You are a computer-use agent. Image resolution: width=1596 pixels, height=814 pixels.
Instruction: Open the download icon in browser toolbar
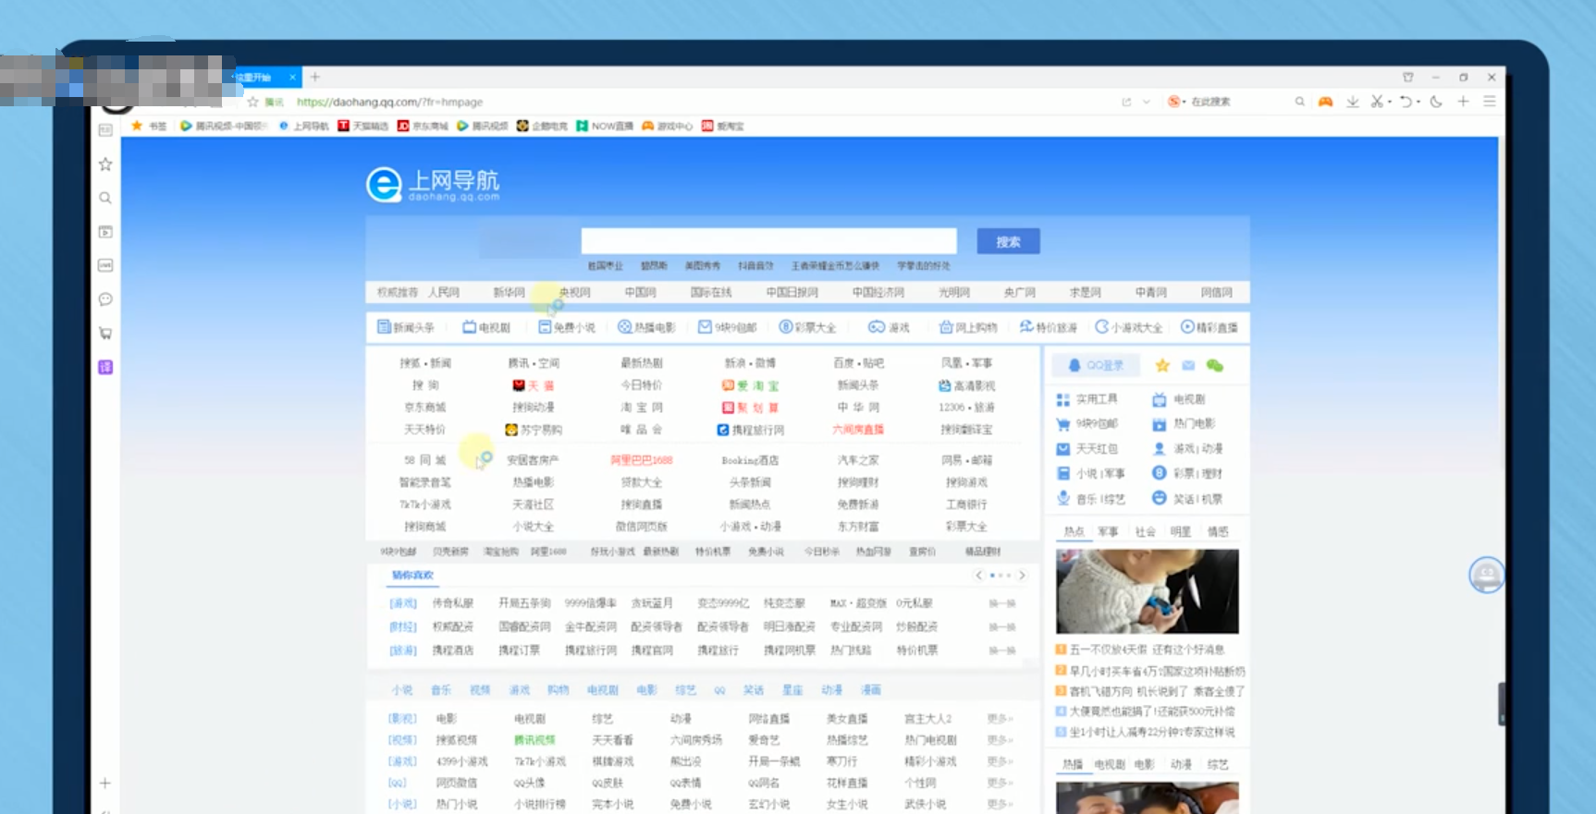[1352, 102]
